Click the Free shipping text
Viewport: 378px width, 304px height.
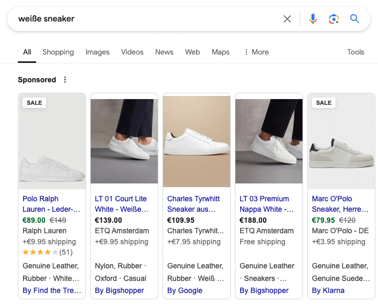coord(262,242)
